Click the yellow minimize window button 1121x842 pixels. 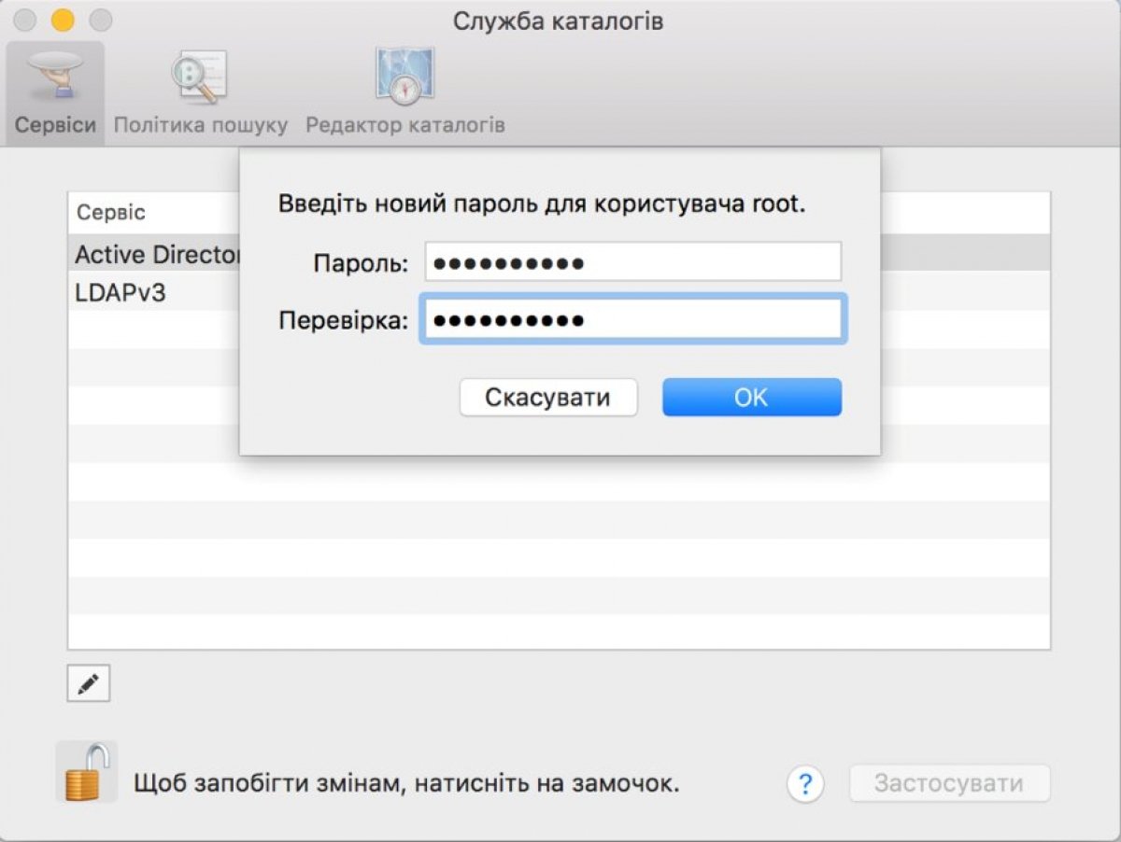63,20
